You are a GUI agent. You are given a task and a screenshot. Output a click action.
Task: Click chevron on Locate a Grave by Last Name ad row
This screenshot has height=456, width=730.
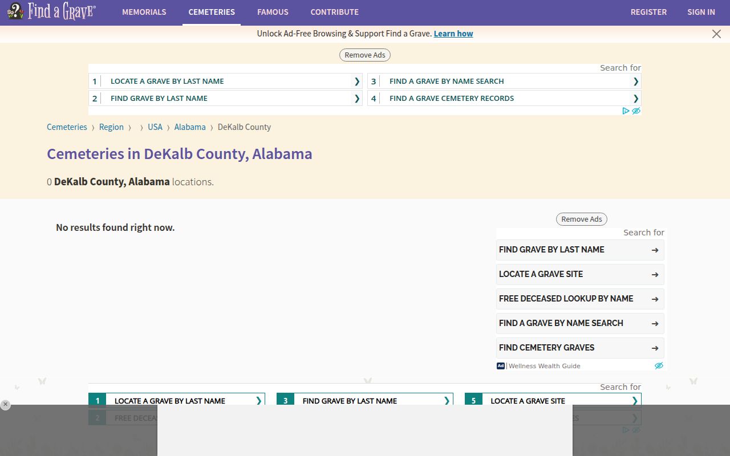[357, 81]
